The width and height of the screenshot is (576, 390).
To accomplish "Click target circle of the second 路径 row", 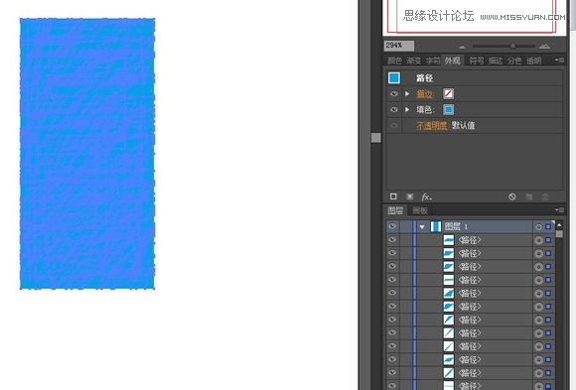I will pyautogui.click(x=538, y=254).
